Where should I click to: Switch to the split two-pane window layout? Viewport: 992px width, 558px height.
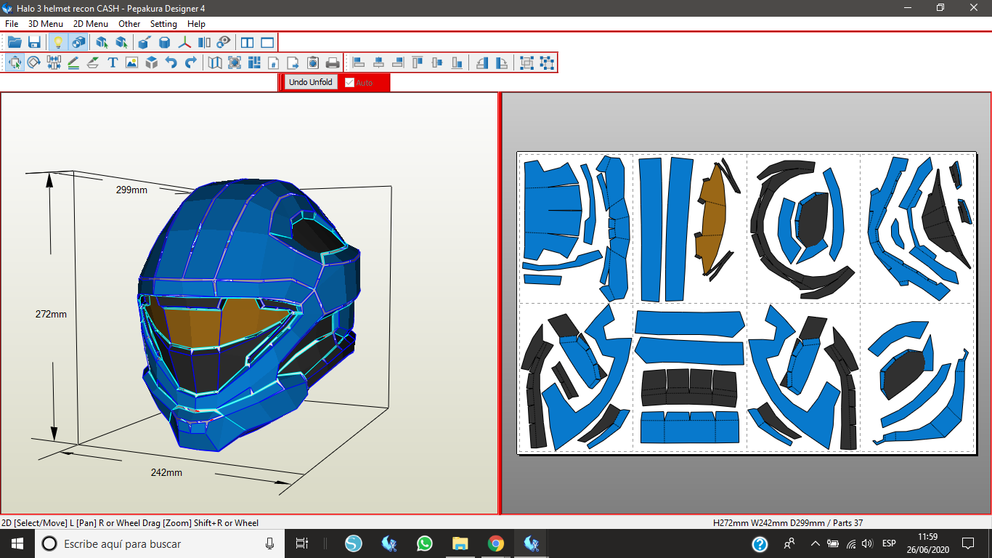[x=248, y=42]
